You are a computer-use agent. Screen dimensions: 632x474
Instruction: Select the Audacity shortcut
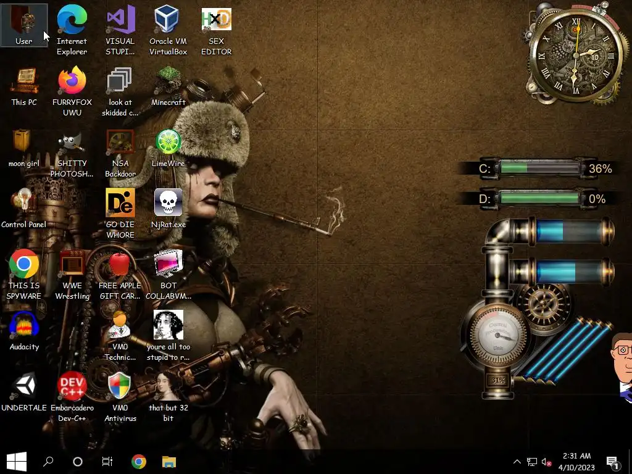24,331
